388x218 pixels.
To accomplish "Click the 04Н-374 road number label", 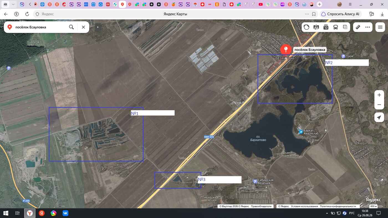I will (x=209, y=137).
